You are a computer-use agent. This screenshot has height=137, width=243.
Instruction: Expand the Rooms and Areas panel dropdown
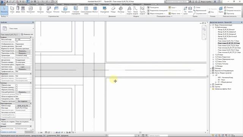coord(164,16)
